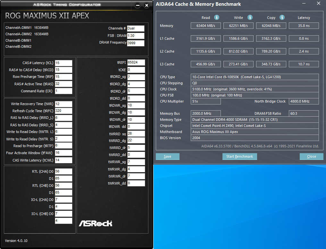
Task: Click the CPU Type field value
Action: click(255, 77)
